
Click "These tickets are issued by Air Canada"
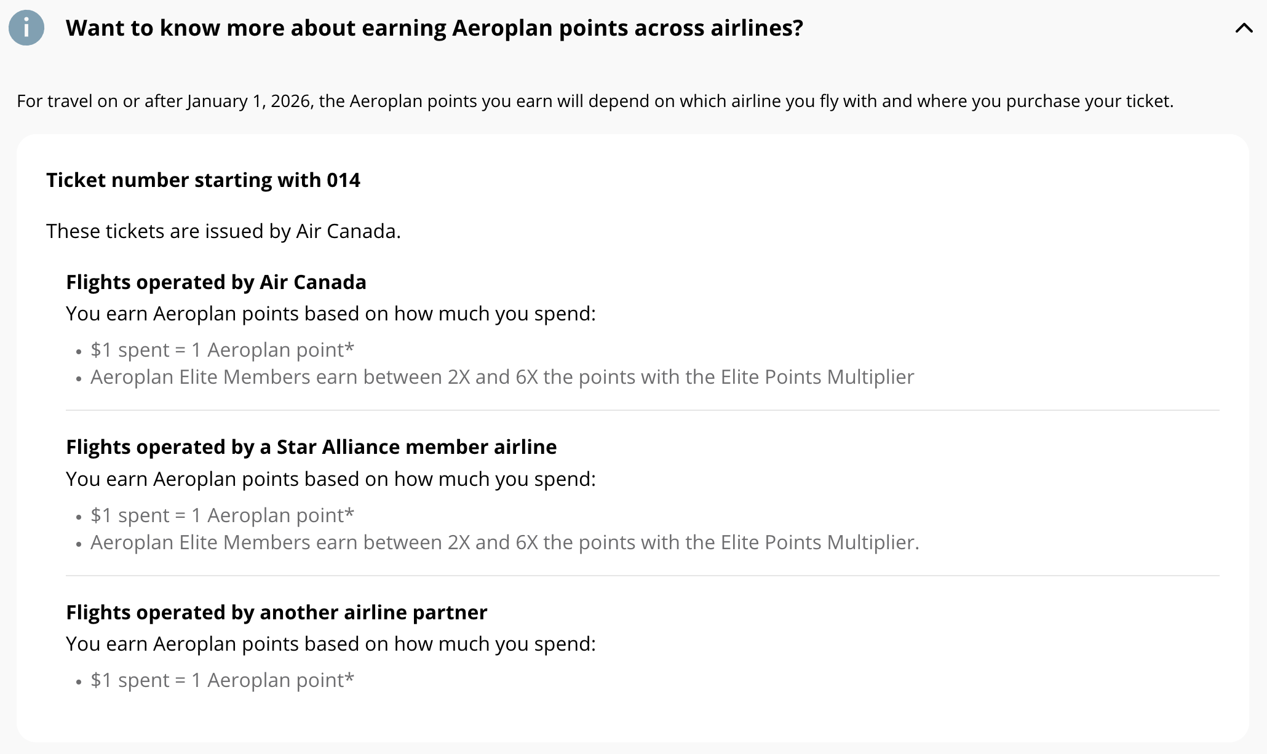pos(223,231)
